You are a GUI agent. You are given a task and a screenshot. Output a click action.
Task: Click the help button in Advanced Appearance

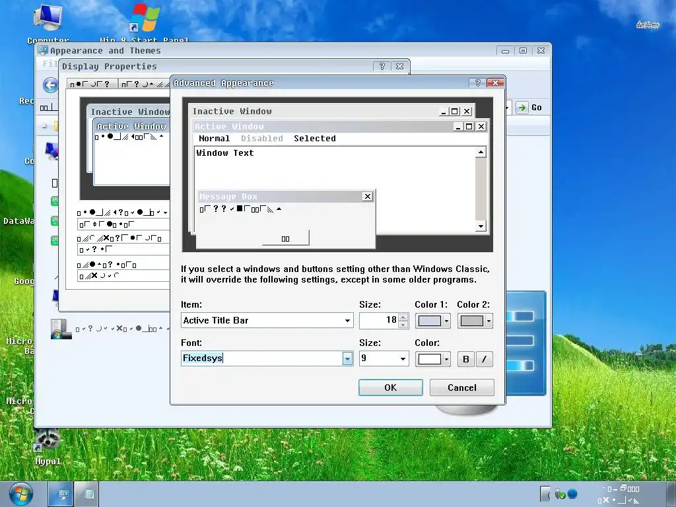tap(477, 83)
